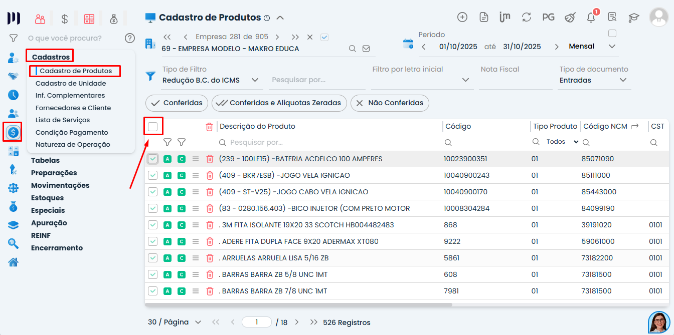Image resolution: width=674 pixels, height=335 pixels.
Task: Click the refresh sync arrows icon
Action: tap(526, 17)
